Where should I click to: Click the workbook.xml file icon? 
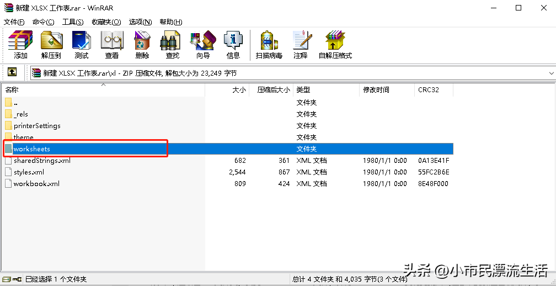(8, 183)
